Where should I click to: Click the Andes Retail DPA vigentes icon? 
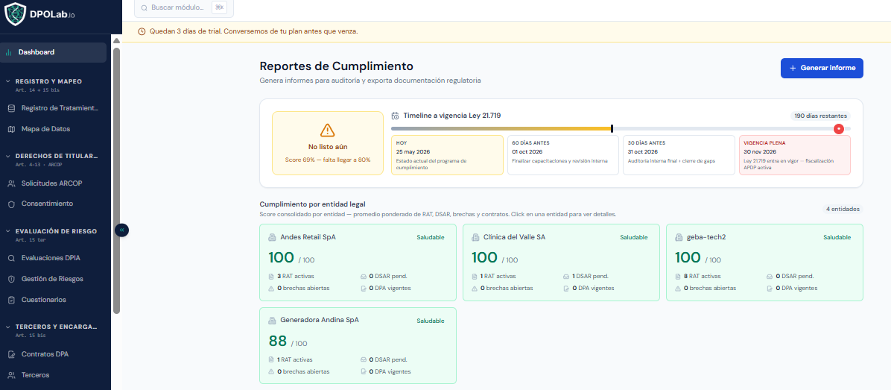(x=363, y=289)
